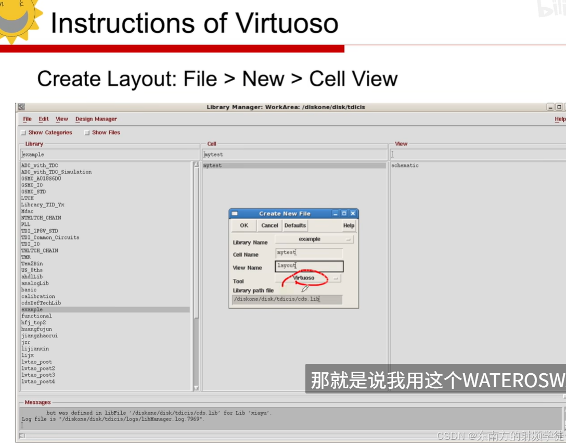
Task: Click the Create New File window menu icon
Action: click(235, 213)
